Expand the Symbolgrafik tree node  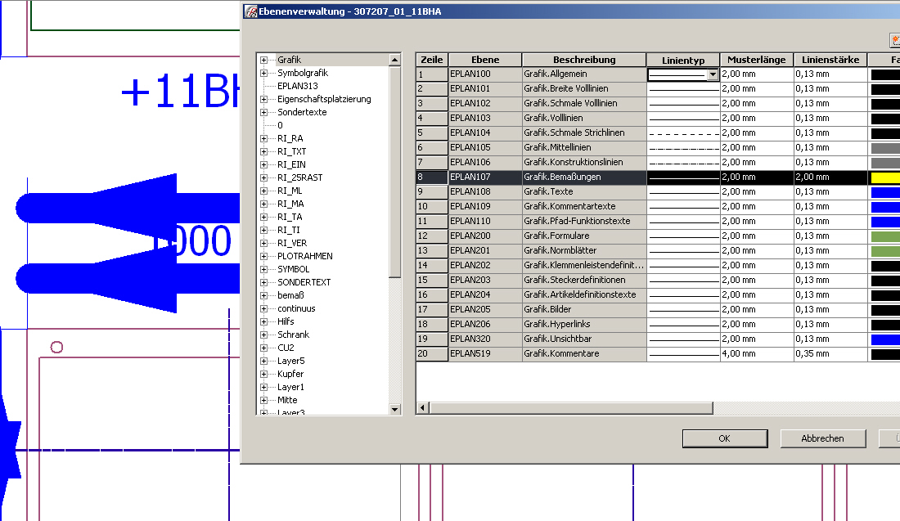point(263,73)
